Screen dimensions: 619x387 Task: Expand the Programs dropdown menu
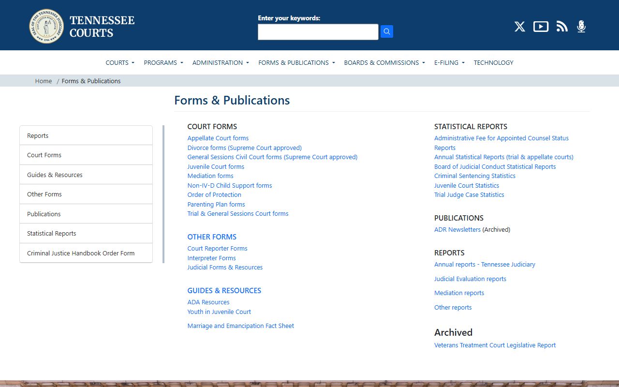coord(163,62)
